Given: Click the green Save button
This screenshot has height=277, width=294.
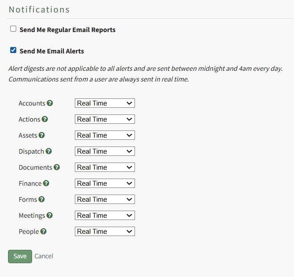Looking at the screenshot, I should click(20, 257).
